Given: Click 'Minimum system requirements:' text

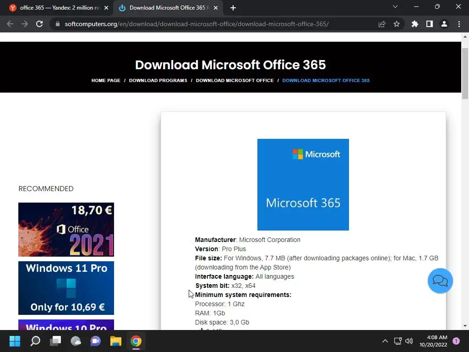Looking at the screenshot, I should (243, 295).
